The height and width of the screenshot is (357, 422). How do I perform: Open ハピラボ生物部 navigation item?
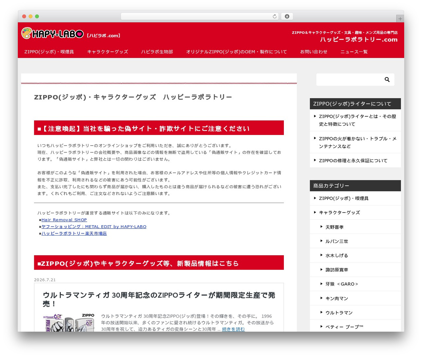157,52
